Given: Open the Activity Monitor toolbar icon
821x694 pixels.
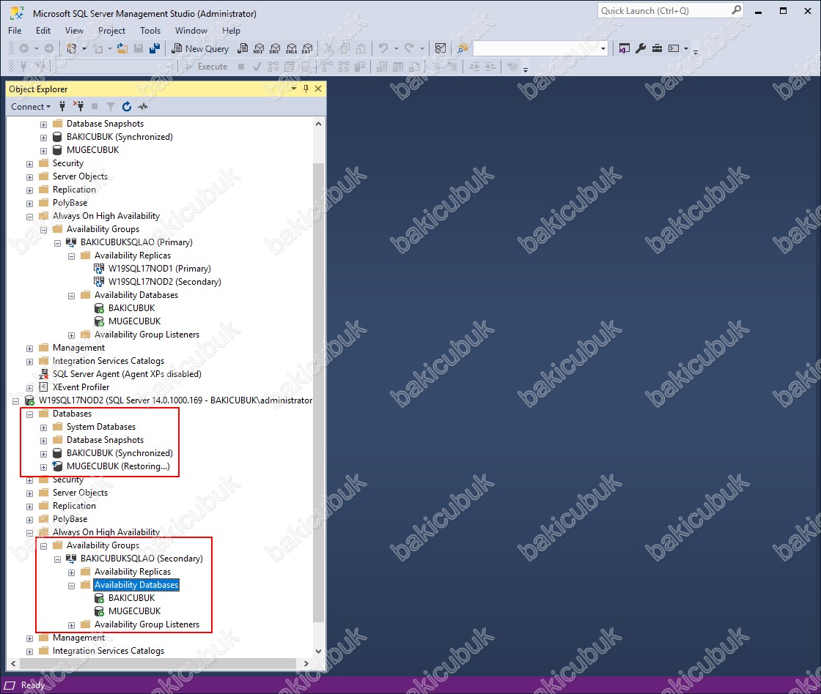Looking at the screenshot, I should pos(441,48).
